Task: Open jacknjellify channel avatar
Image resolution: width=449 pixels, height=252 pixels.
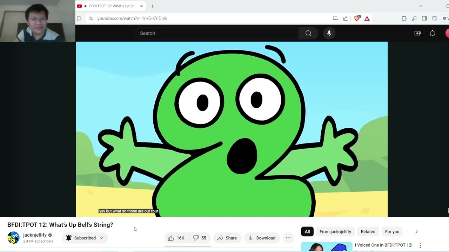Action: (13, 238)
